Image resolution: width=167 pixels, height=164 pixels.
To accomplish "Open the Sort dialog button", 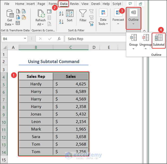I will (69, 16).
